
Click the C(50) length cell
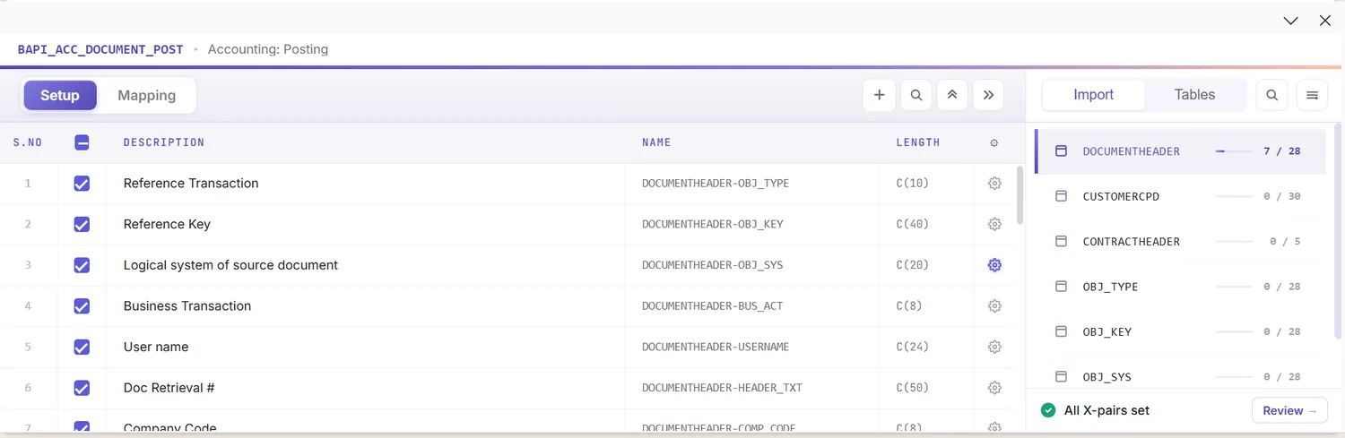913,388
